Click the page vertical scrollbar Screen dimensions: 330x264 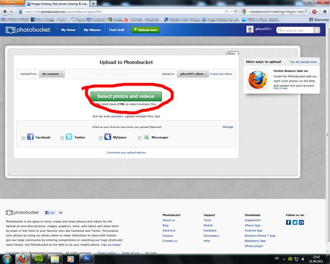coord(328,135)
